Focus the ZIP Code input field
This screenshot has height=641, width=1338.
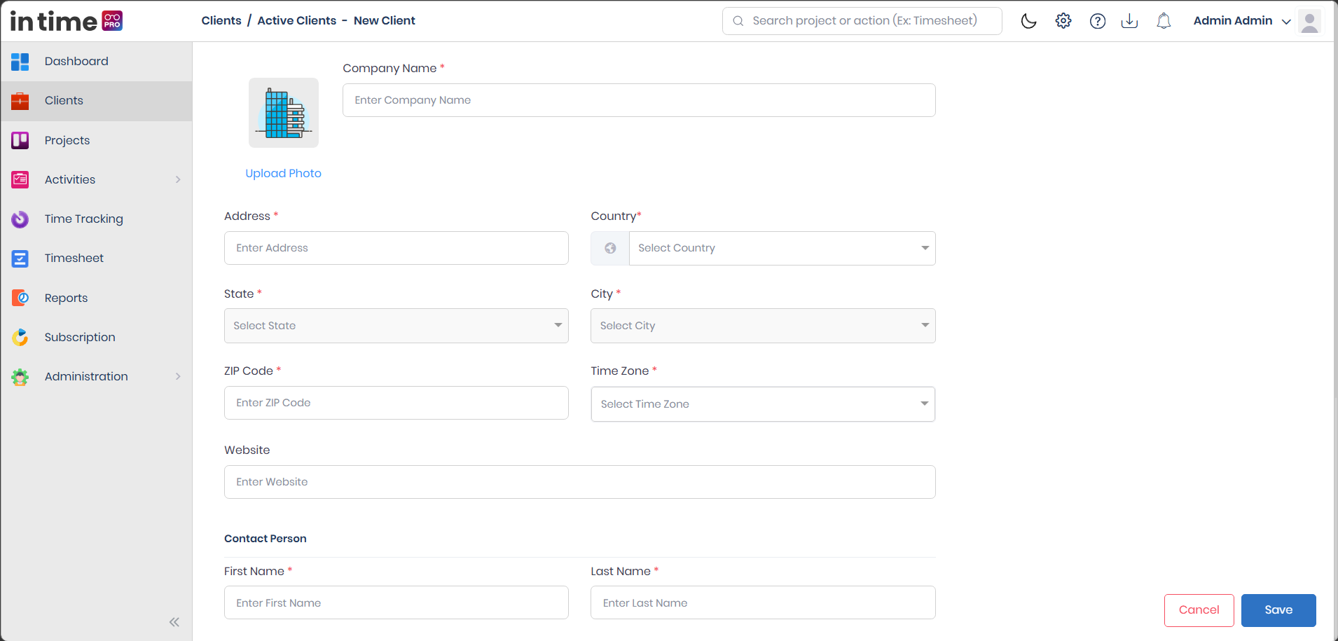(x=396, y=403)
